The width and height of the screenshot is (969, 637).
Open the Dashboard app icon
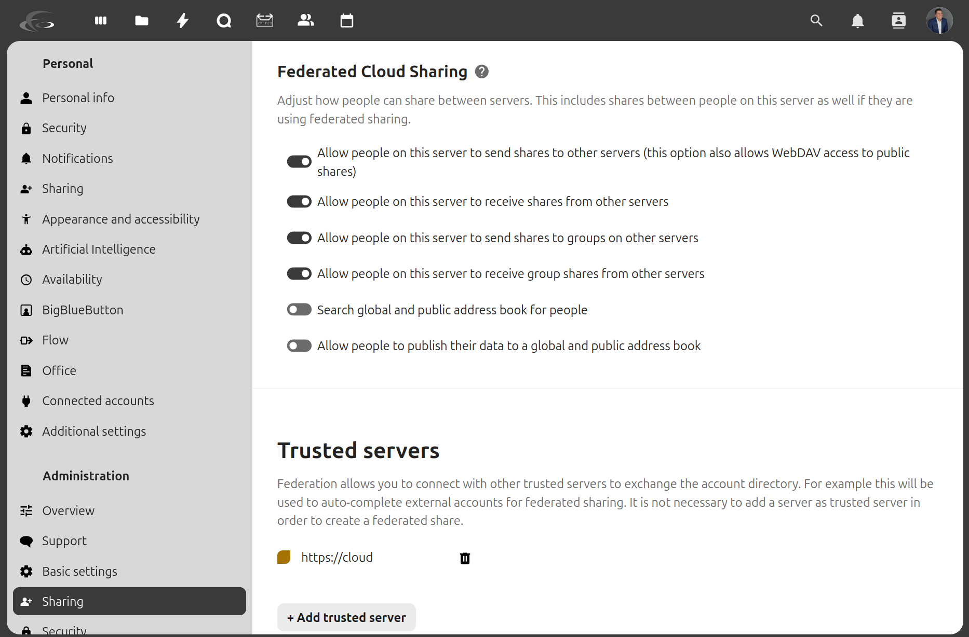coord(101,21)
